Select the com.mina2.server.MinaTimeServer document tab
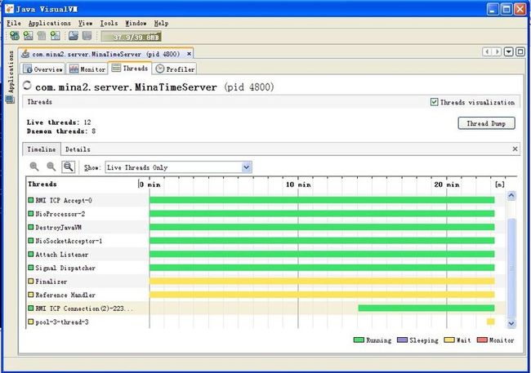The width and height of the screenshot is (531, 373). tap(105, 54)
